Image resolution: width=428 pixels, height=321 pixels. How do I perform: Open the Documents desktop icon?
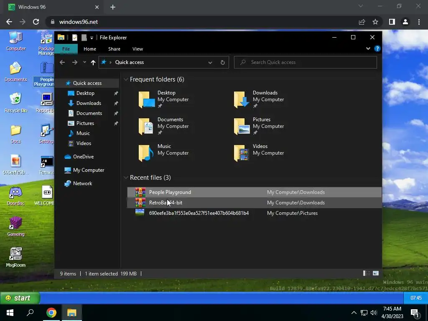tap(15, 72)
